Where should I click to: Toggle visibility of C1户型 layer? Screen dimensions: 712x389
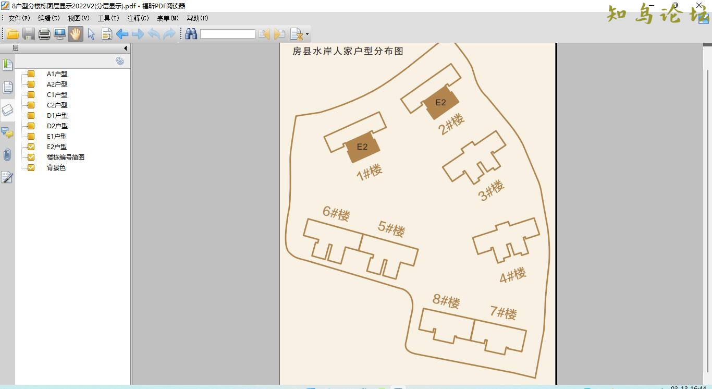(31, 95)
